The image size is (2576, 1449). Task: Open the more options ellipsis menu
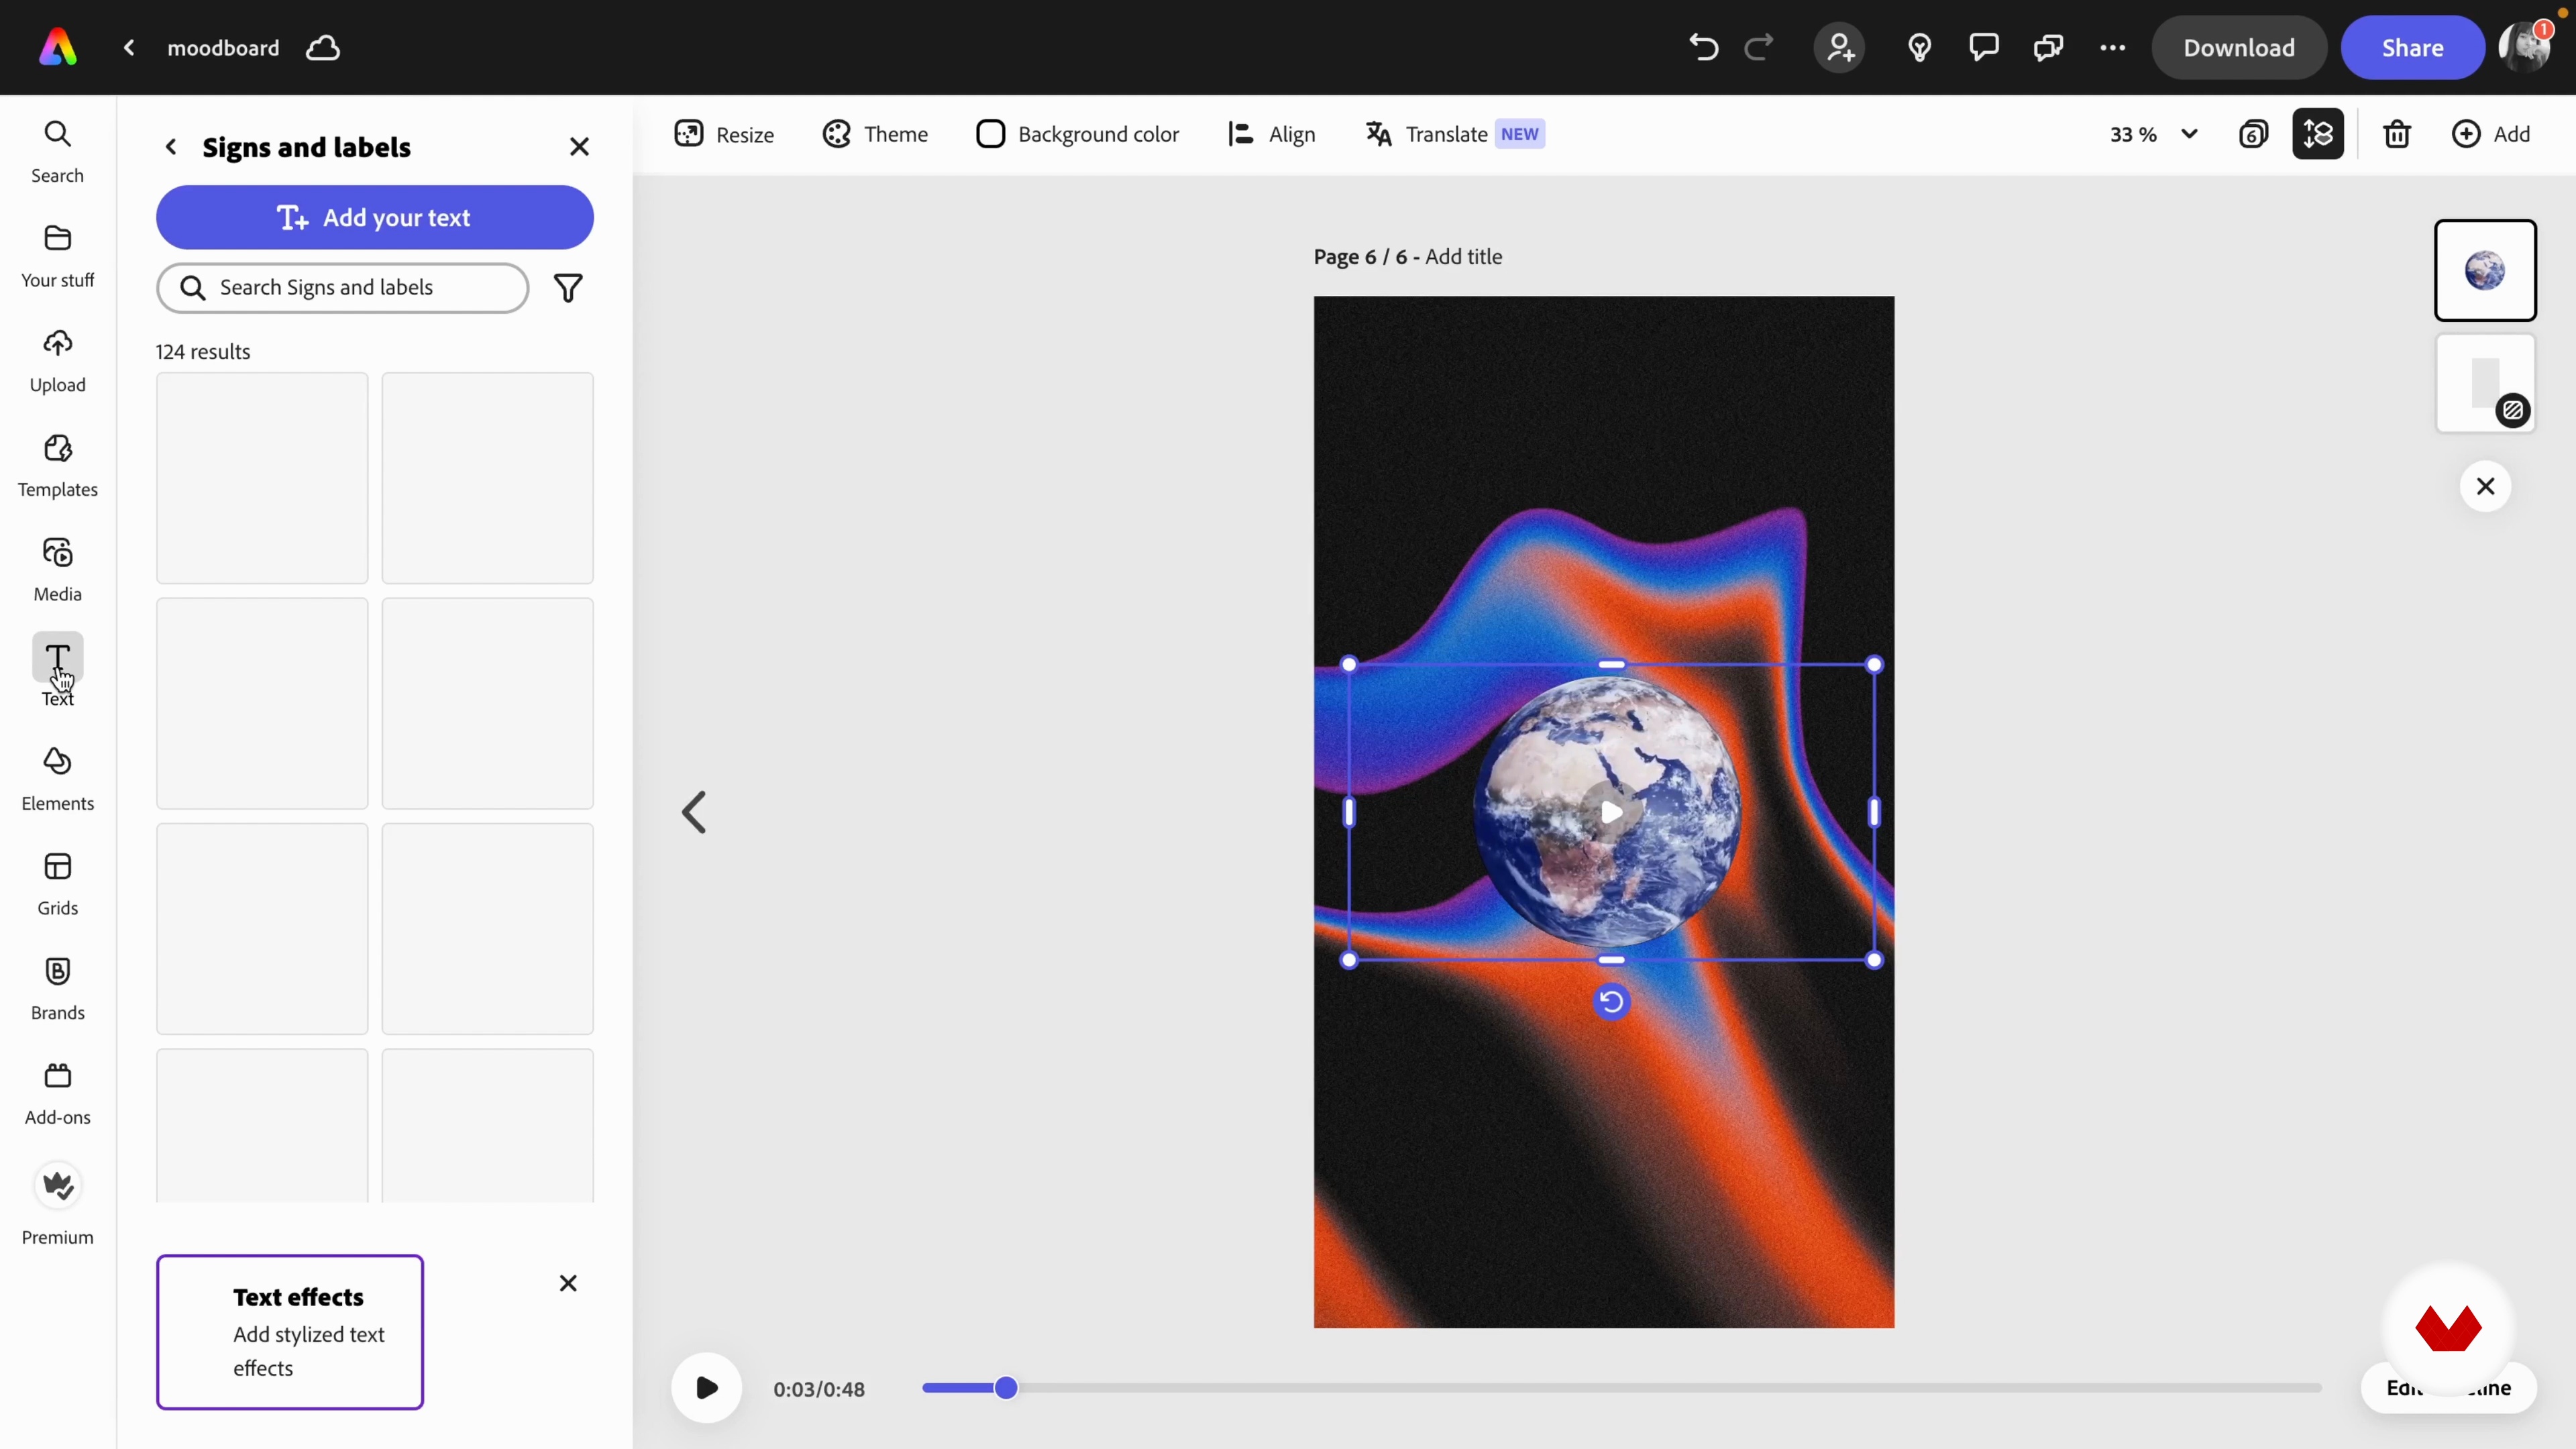[2112, 47]
